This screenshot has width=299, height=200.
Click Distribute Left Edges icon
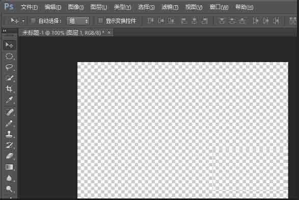(x=255, y=21)
